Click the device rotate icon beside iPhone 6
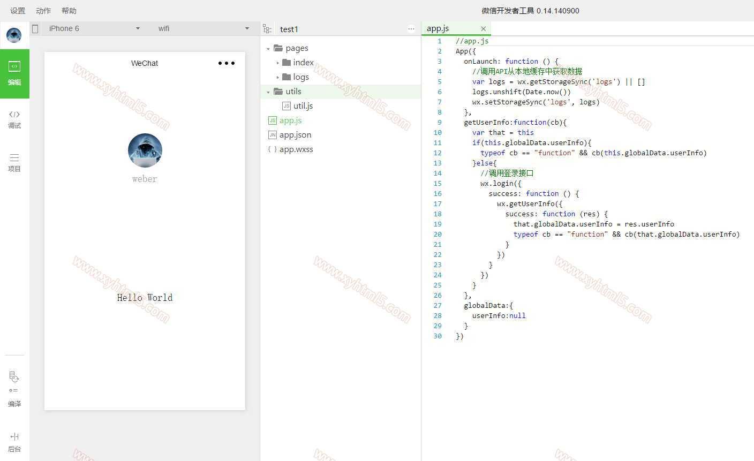Image resolution: width=754 pixels, height=461 pixels. tap(35, 29)
